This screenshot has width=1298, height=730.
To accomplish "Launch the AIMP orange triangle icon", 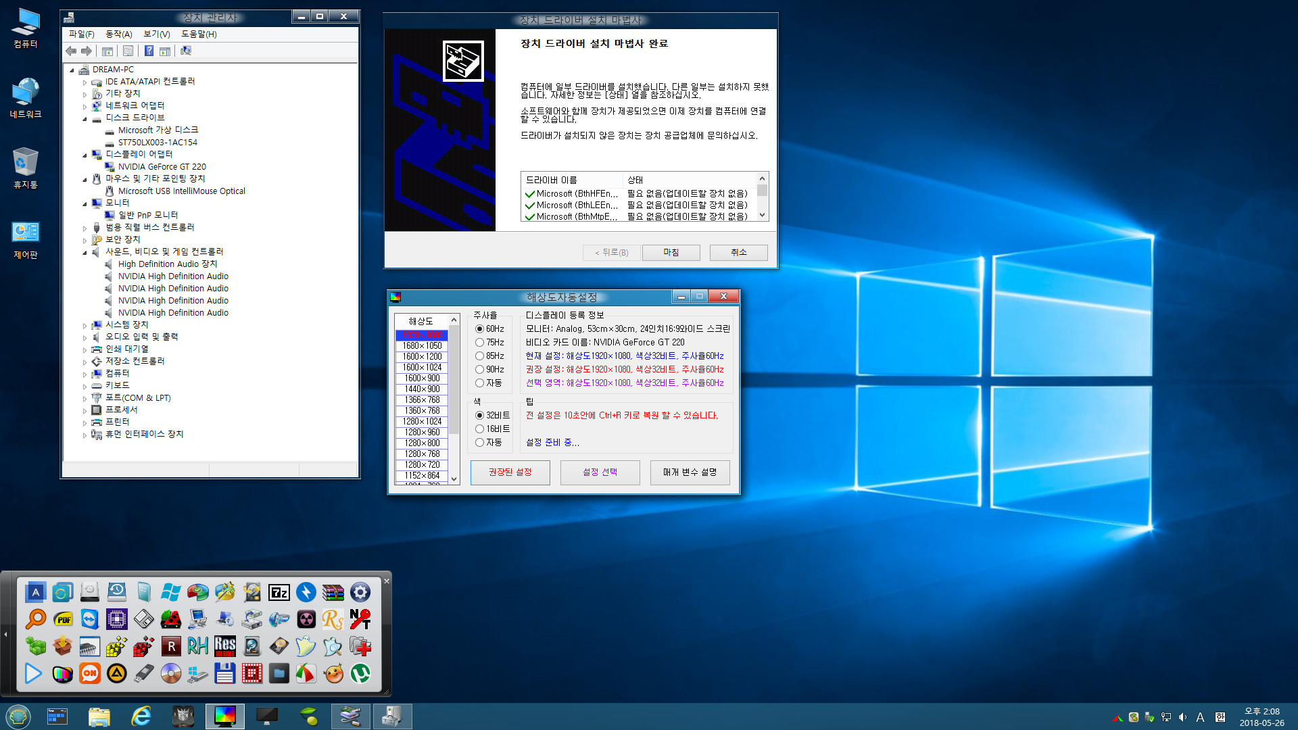I will tap(116, 674).
